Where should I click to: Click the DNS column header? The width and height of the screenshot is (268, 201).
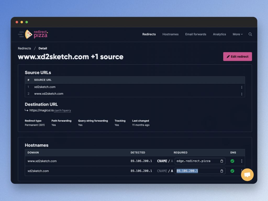pos(233,153)
